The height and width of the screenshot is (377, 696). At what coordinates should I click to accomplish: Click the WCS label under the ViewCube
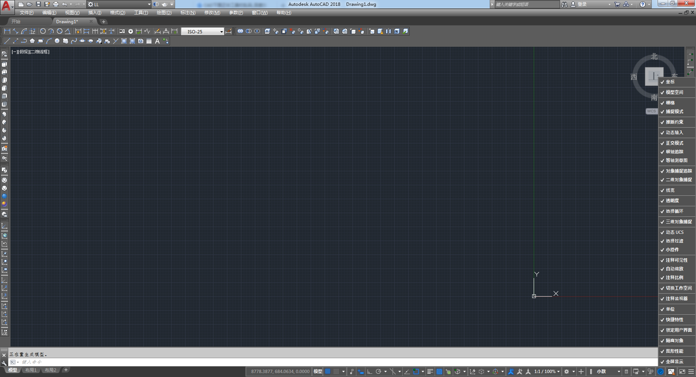tap(651, 111)
